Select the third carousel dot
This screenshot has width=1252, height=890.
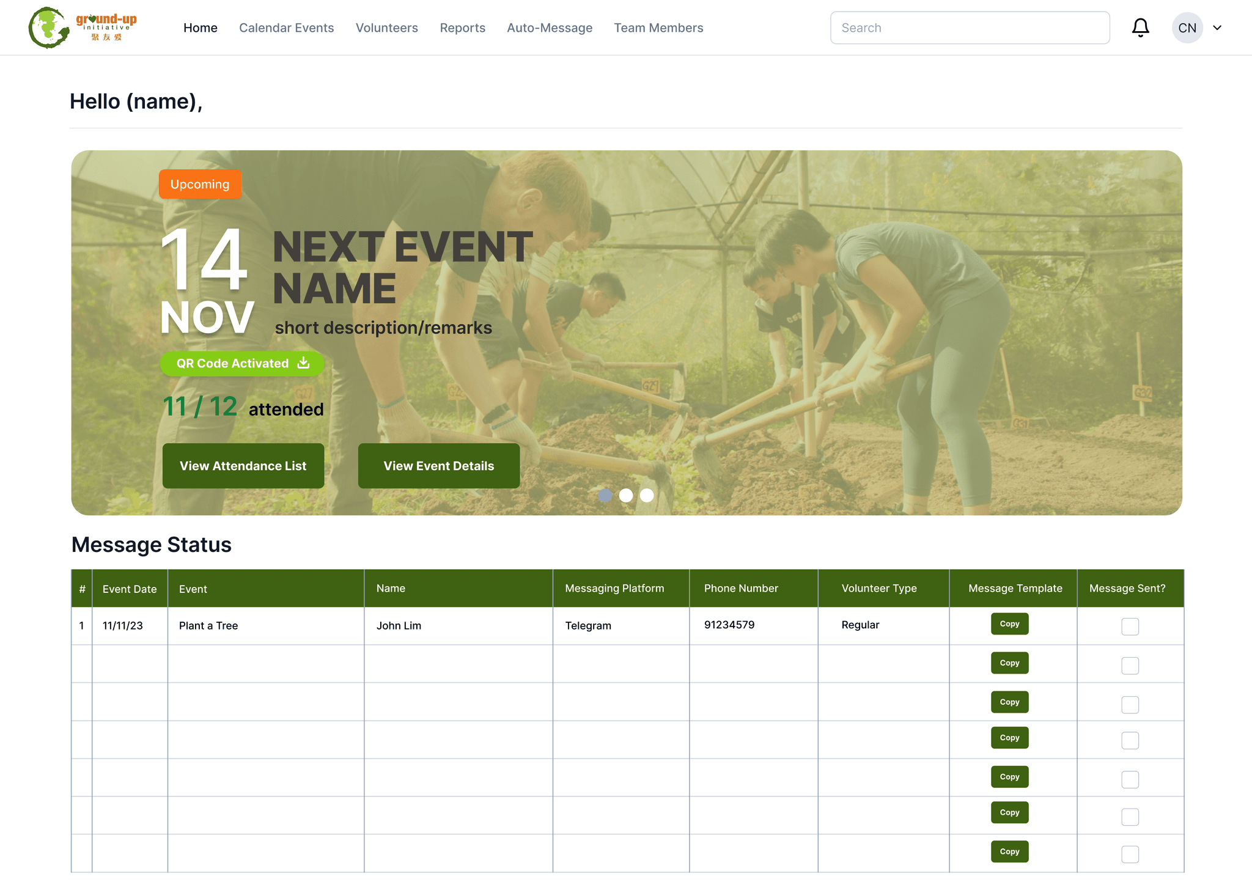647,495
